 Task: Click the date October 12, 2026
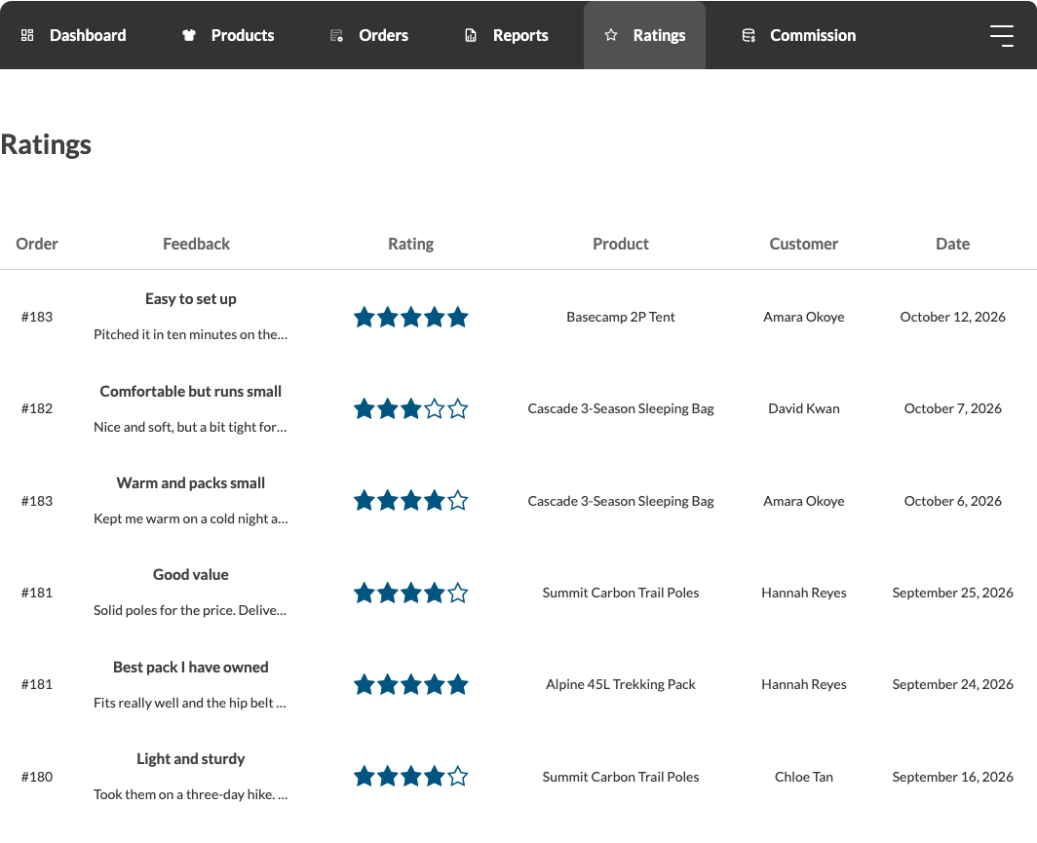point(952,317)
